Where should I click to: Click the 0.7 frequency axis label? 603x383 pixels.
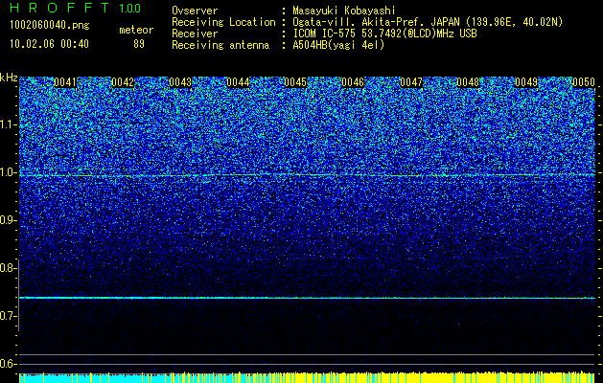pos(7,316)
